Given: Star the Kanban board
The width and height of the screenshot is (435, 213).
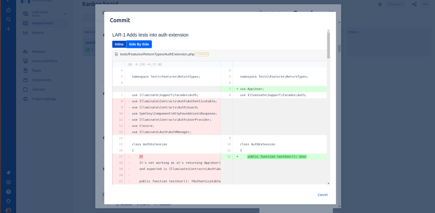Looking at the screenshot, I should click(380, 4).
